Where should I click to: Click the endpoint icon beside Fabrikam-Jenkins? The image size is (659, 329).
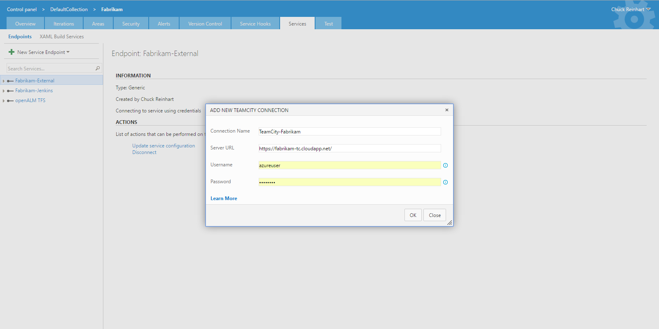tap(10, 91)
